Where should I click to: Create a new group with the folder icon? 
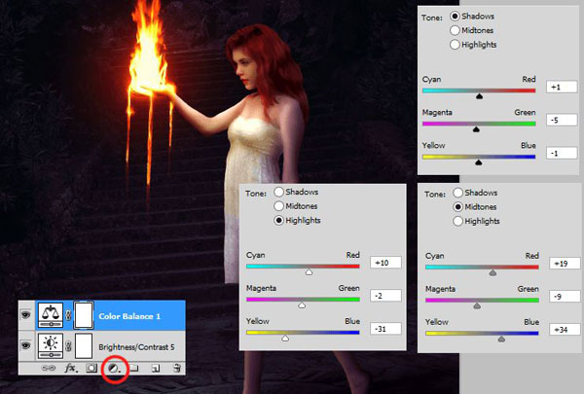(133, 368)
